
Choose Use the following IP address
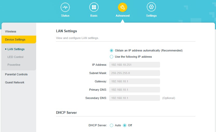111,57
